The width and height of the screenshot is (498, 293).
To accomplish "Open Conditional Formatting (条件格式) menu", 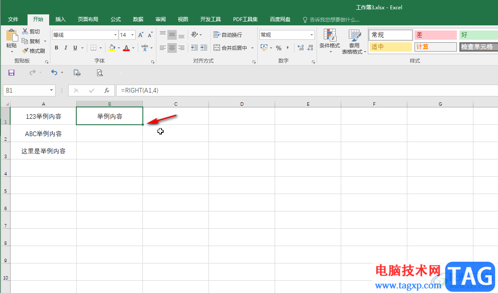I will point(330,41).
